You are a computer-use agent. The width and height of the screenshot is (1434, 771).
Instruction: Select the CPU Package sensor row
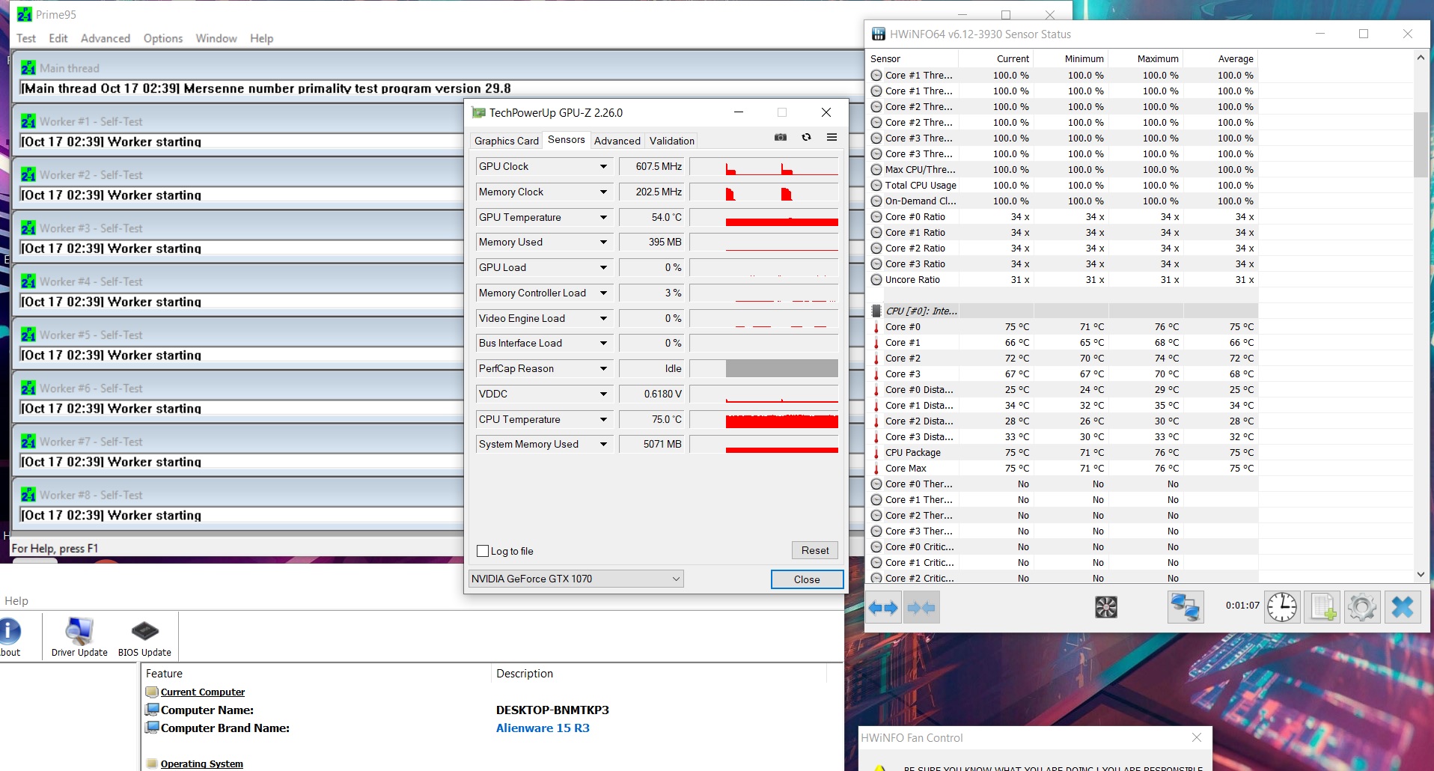[x=1063, y=453]
